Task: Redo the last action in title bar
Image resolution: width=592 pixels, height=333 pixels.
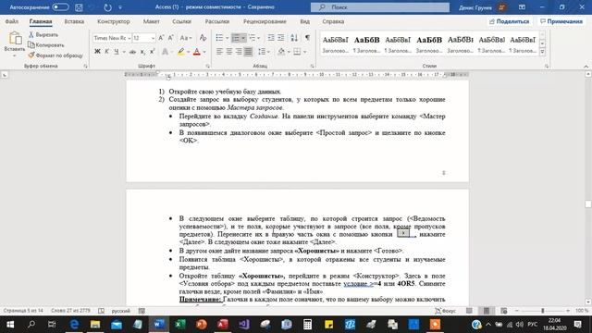Action: 108,7
